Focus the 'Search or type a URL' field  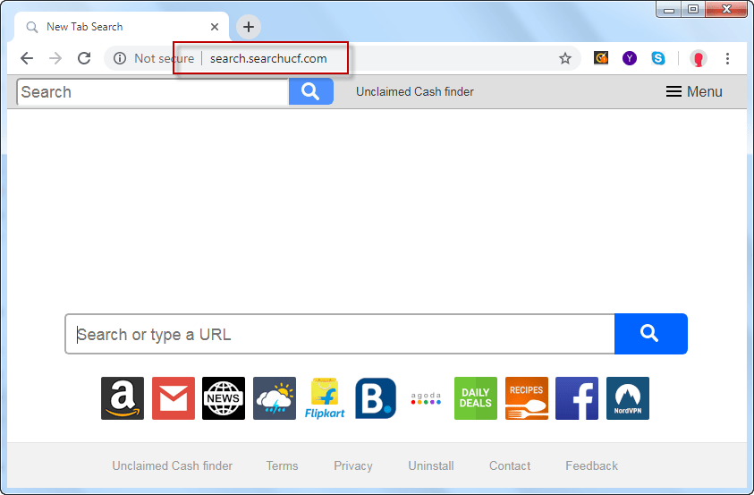click(340, 334)
